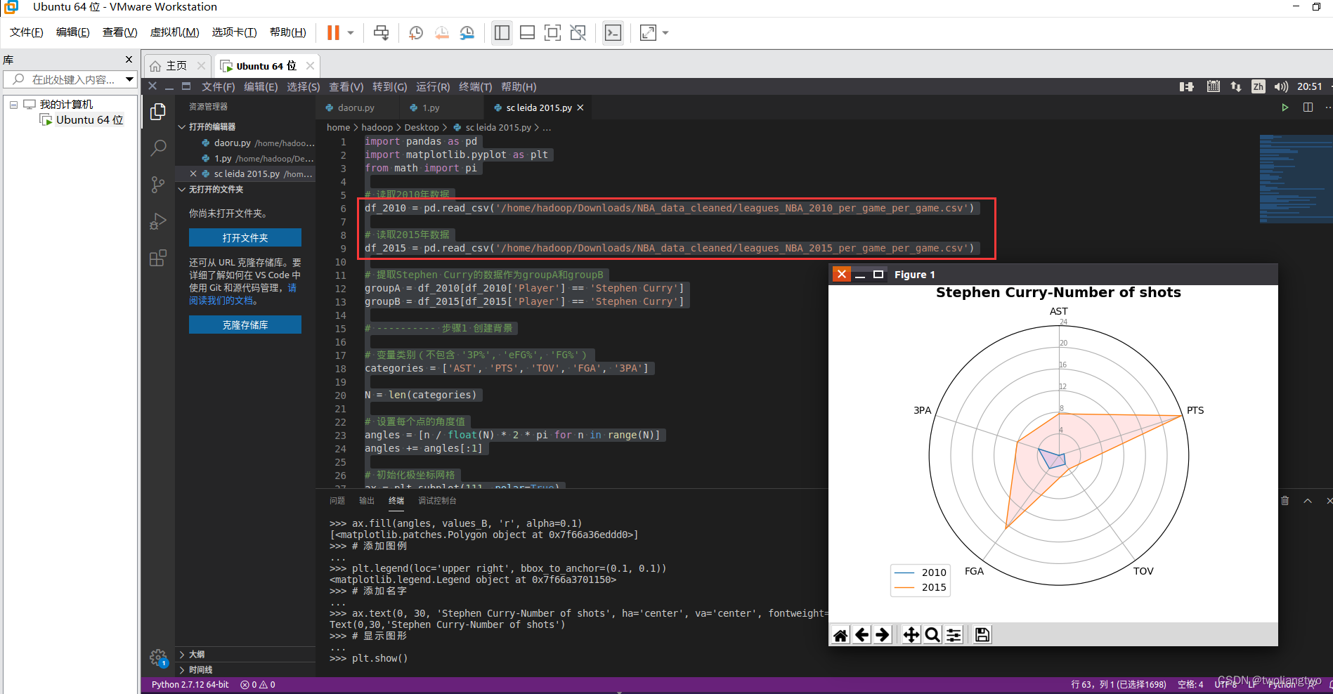Take a snapshot of the virtual machine
Viewport: 1333px width, 694px height.
point(415,32)
